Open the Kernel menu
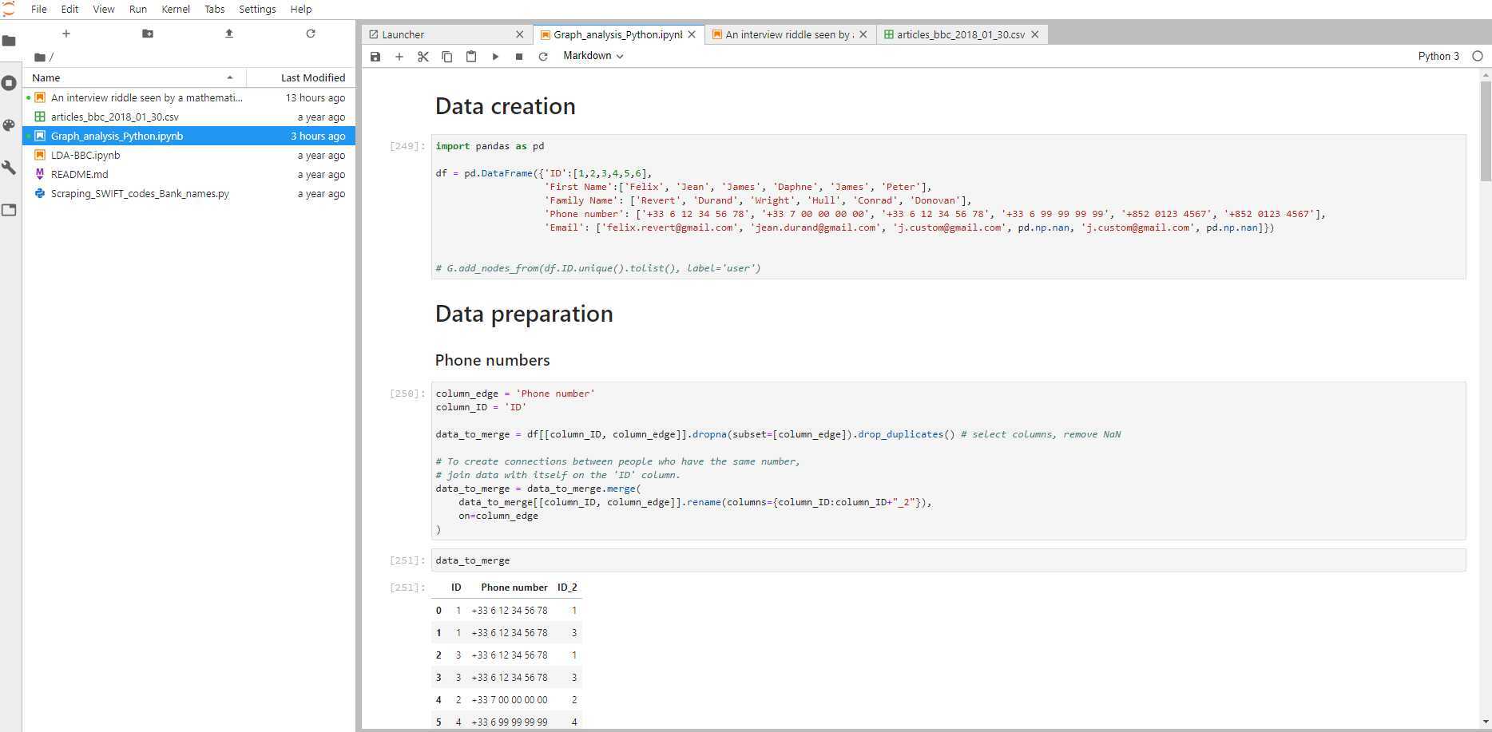The height and width of the screenshot is (732, 1492). pos(176,9)
